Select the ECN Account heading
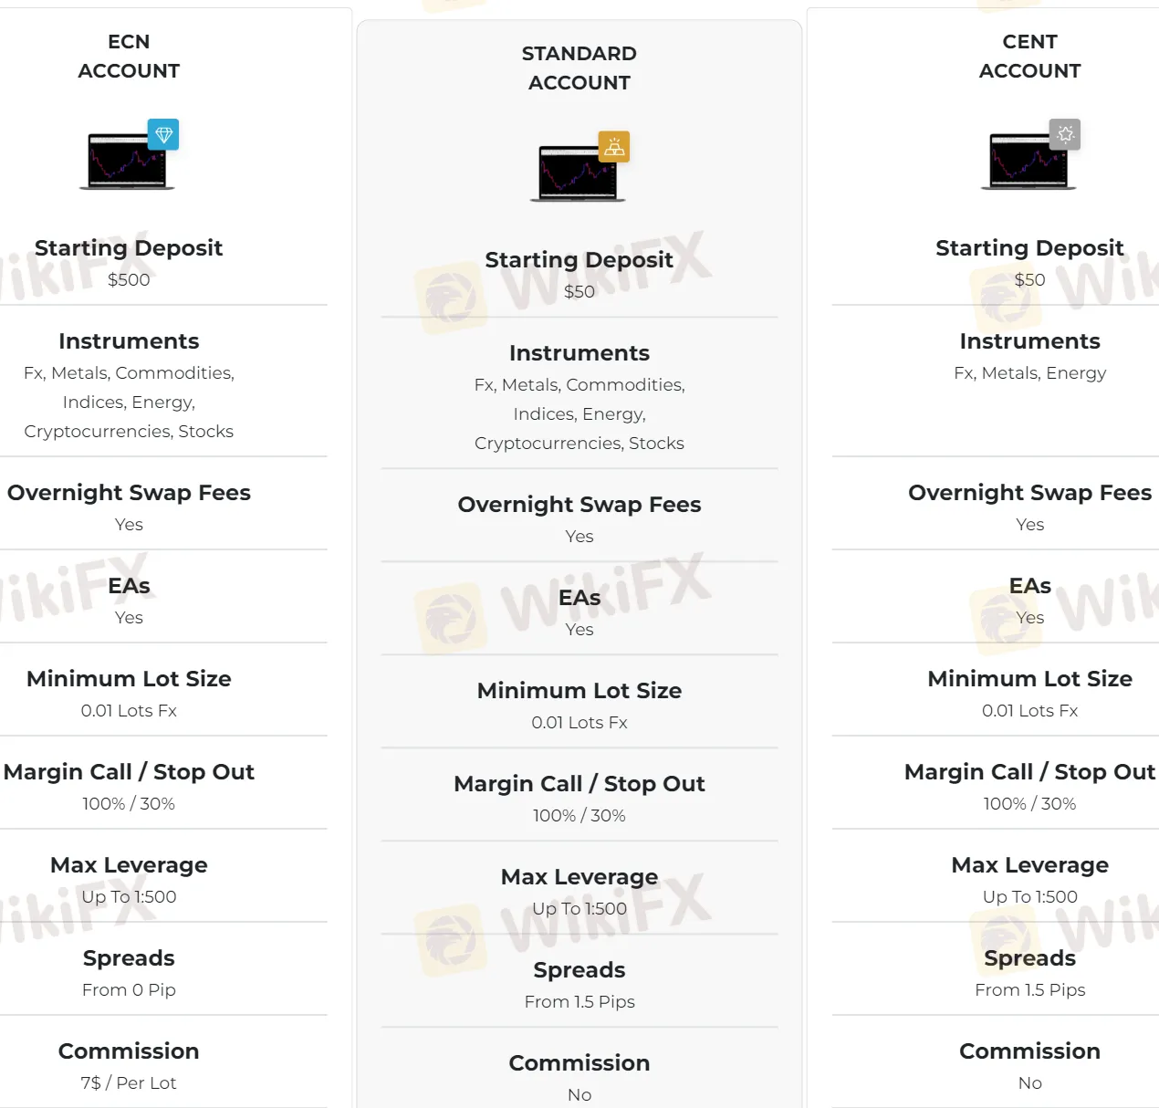 (129, 57)
